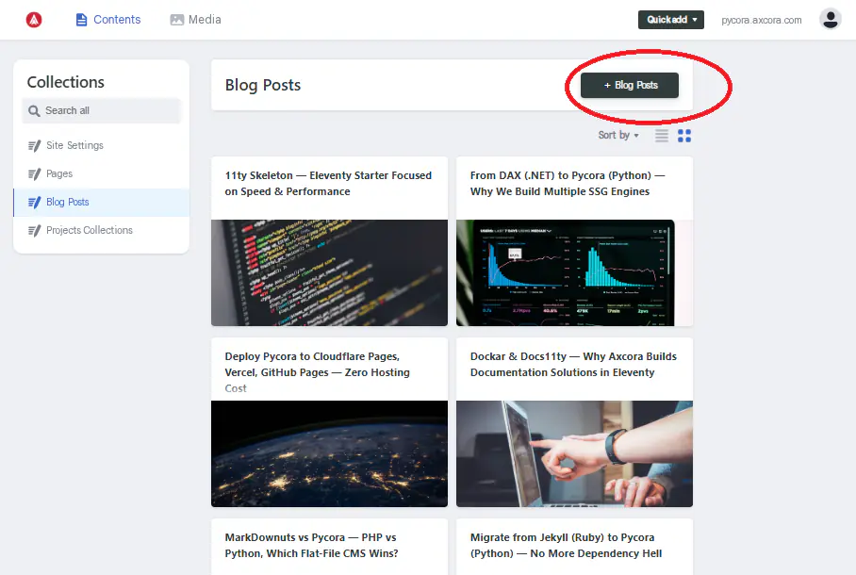
Task: Click the Collections sidebar heading
Action: coord(65,82)
